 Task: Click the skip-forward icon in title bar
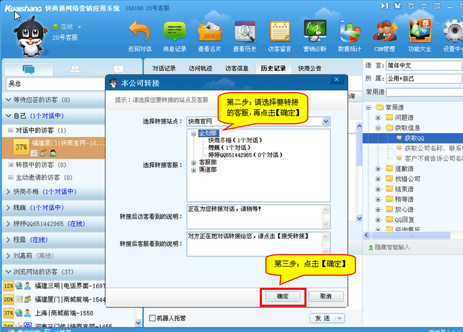pos(384,6)
